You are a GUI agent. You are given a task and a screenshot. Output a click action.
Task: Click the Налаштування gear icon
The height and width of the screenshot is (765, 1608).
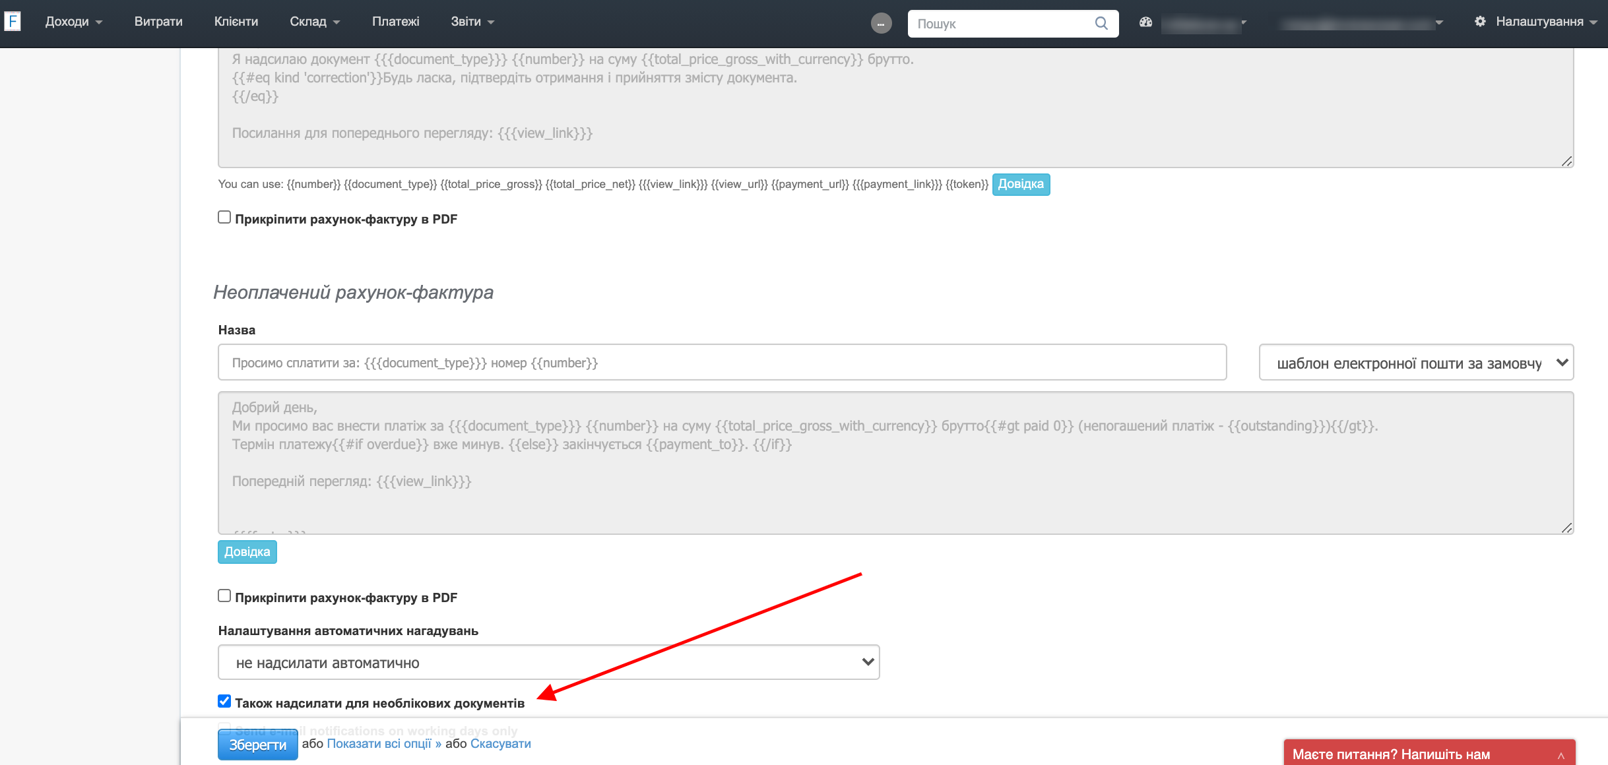click(1480, 22)
